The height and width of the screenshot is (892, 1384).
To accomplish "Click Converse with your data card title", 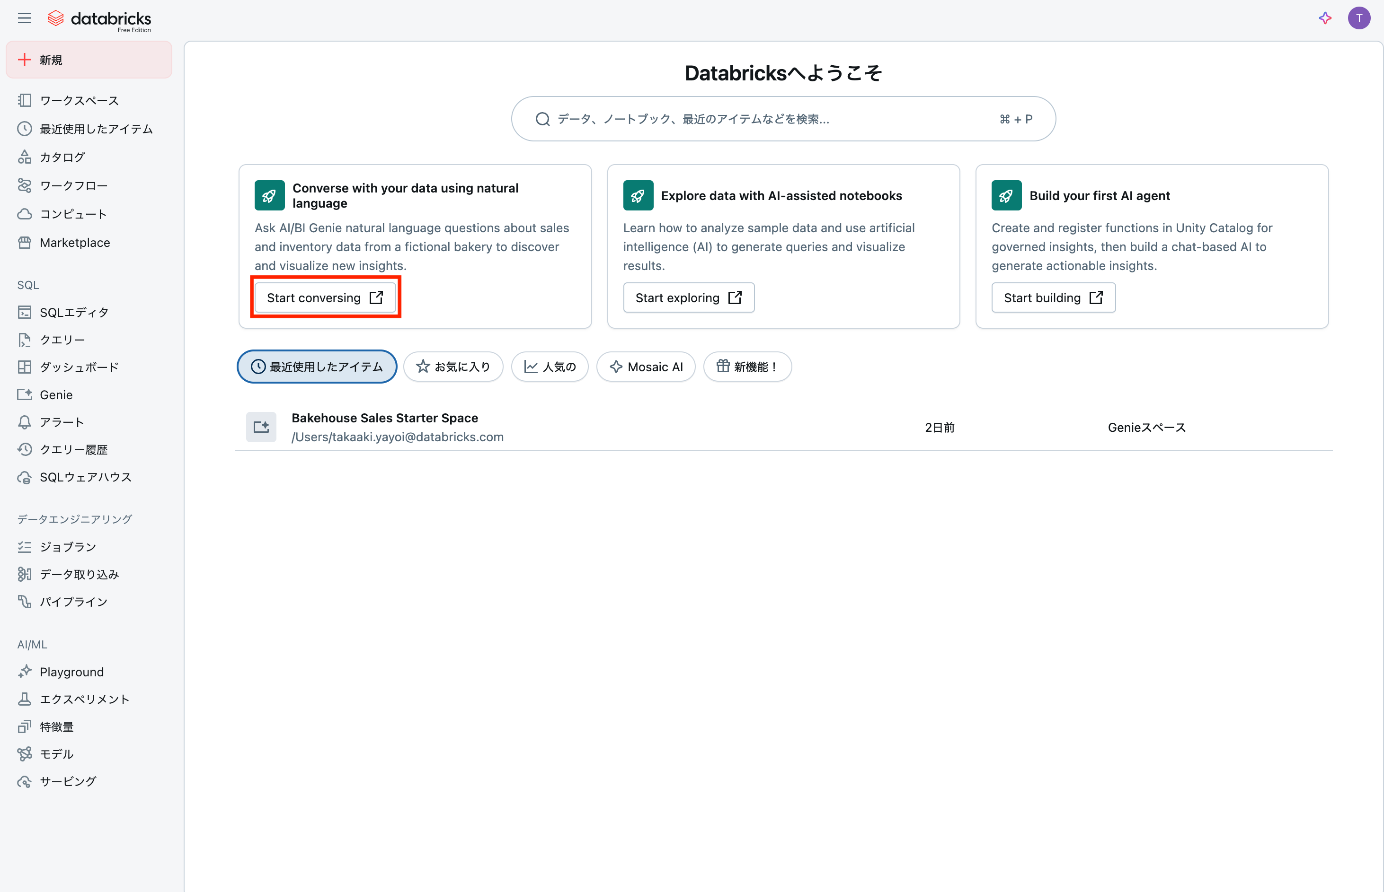I will pyautogui.click(x=406, y=196).
